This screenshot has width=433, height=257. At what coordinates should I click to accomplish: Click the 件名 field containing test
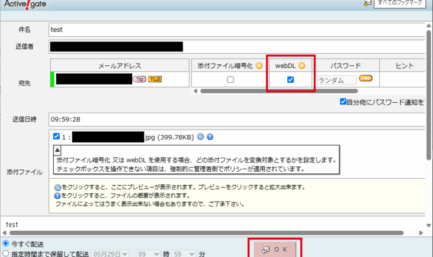pyautogui.click(x=236, y=30)
